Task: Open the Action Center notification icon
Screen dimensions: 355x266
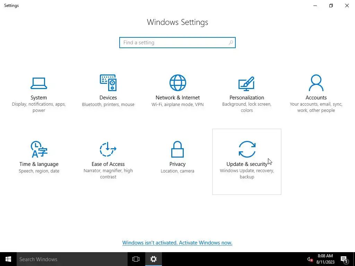Action: pyautogui.click(x=344, y=259)
